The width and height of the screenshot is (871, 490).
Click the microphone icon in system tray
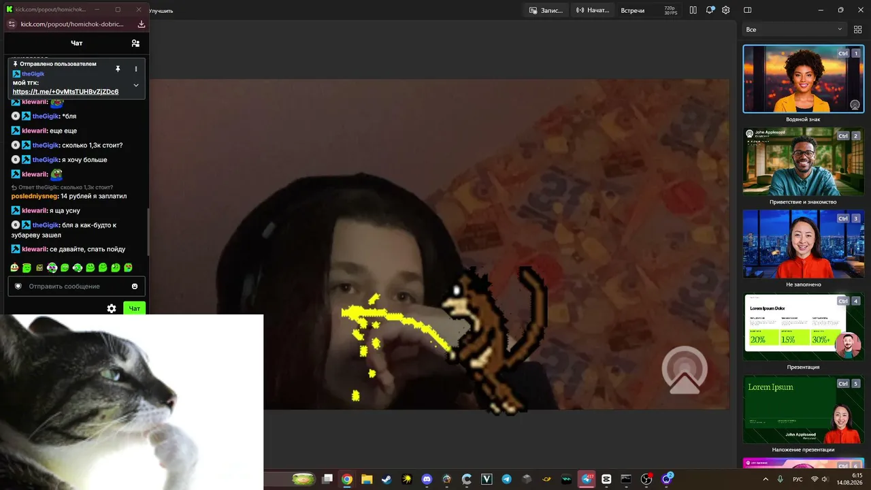[x=780, y=479]
